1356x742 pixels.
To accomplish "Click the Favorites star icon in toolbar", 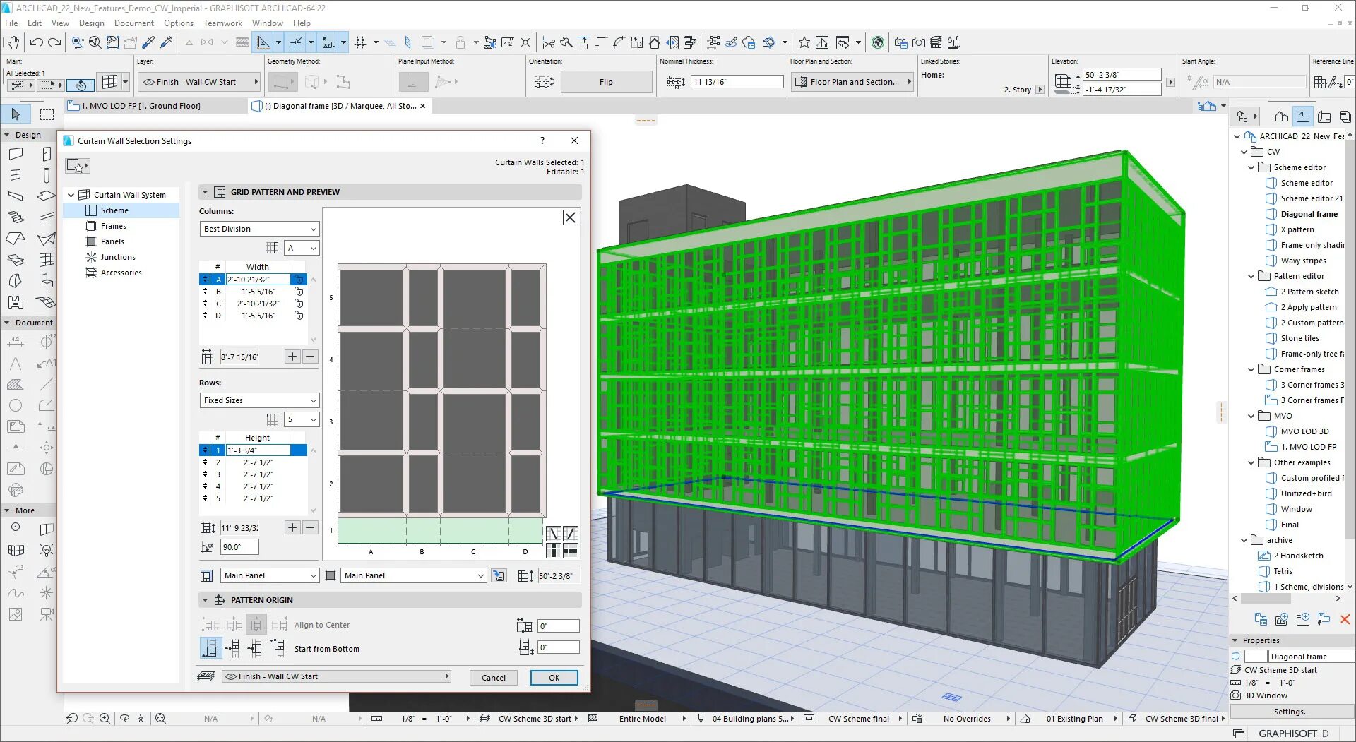I will pyautogui.click(x=804, y=42).
